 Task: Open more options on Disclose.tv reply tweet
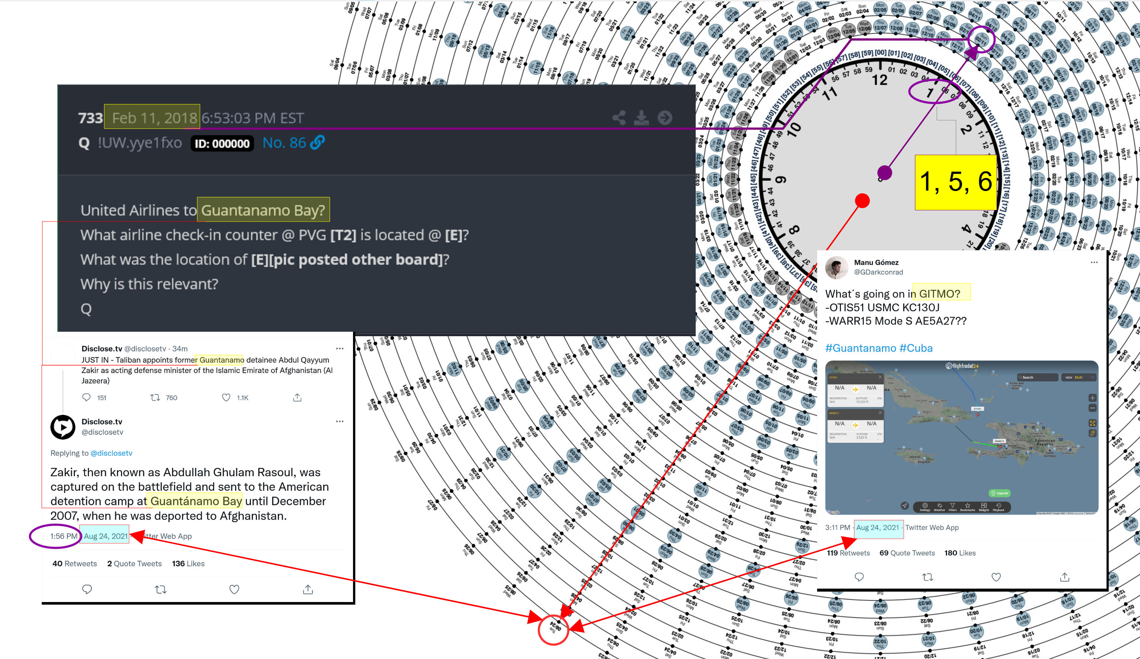point(340,421)
